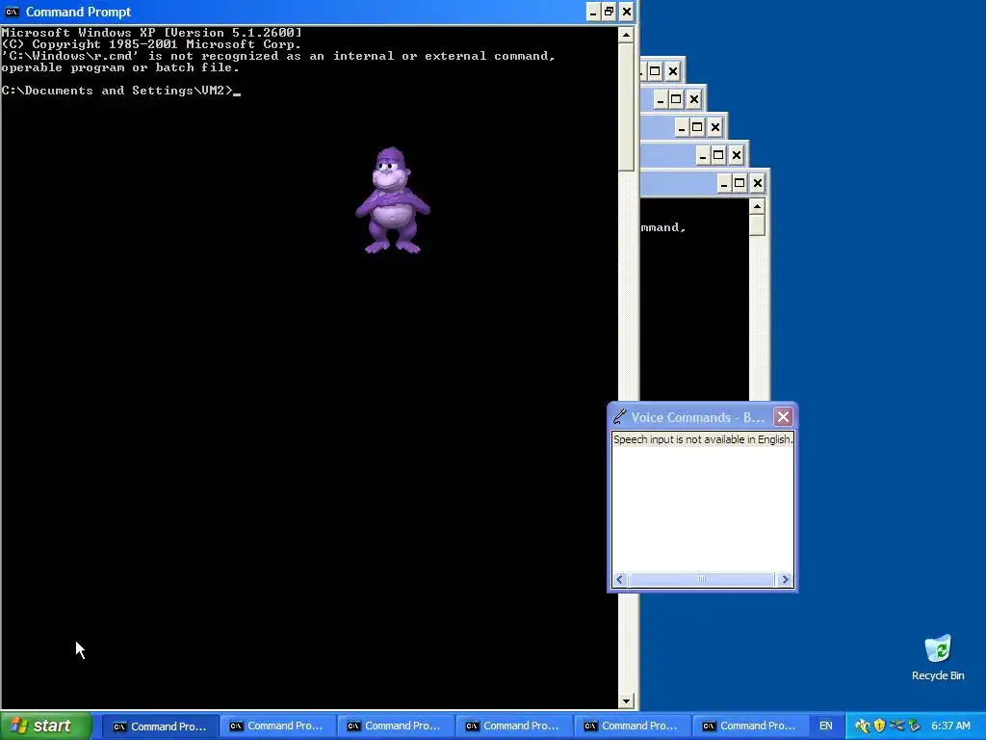Close the front Command Prompt window

pos(626,12)
